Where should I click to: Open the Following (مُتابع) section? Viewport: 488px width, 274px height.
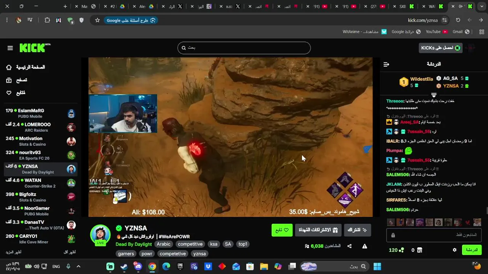point(16,92)
